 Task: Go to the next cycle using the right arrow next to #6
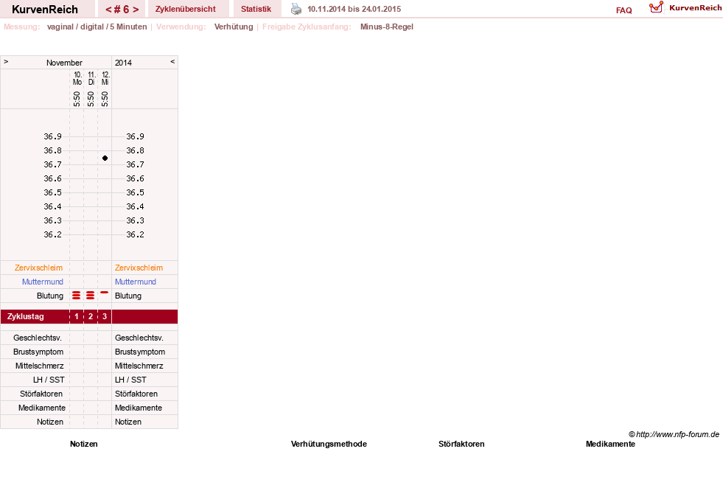point(136,10)
